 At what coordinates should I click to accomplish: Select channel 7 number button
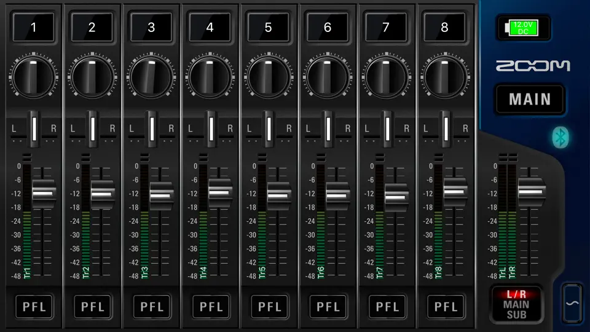pos(386,27)
